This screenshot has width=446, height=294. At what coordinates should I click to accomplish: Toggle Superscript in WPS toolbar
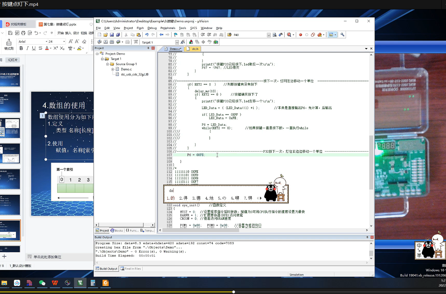coord(55,48)
